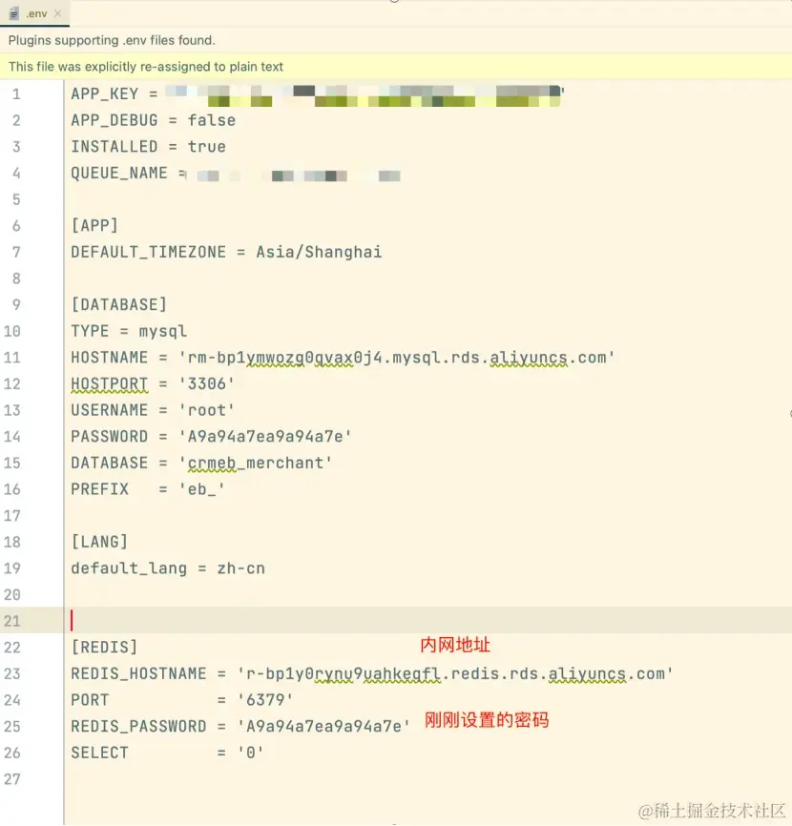Click line number 23 in the gutter

click(12, 673)
